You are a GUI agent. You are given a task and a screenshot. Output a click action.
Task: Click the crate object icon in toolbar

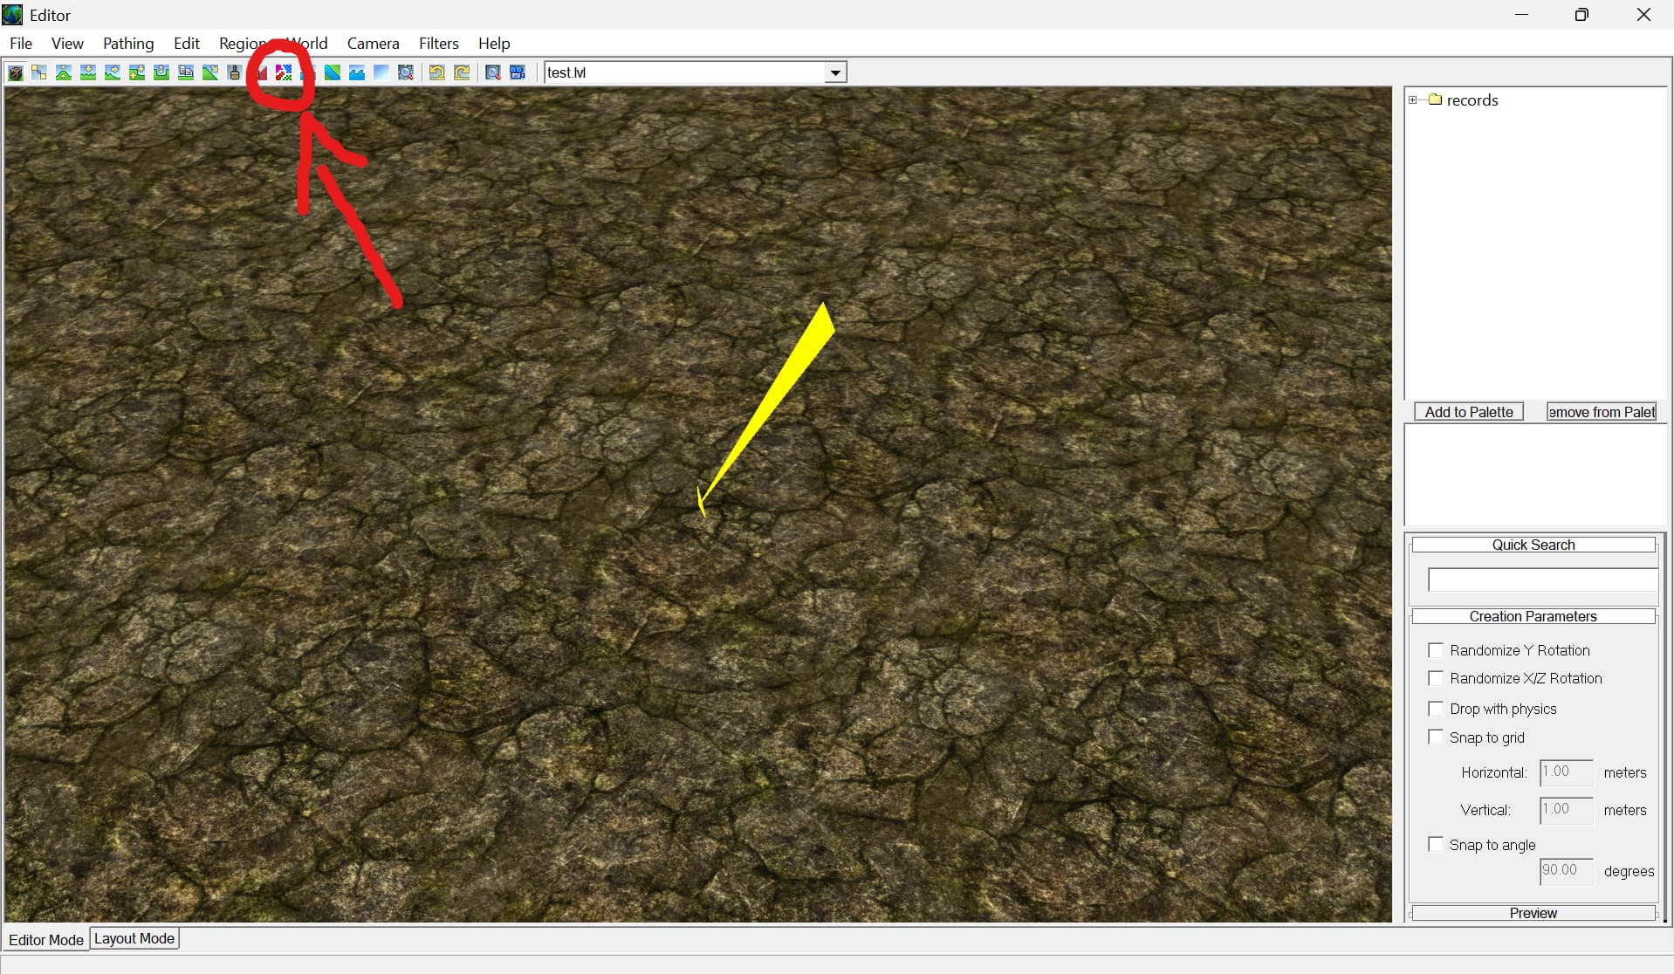16,72
